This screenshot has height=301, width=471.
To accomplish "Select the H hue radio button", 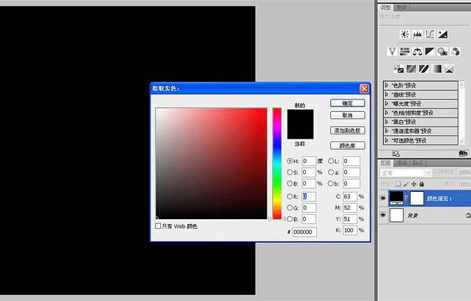I will 290,161.
